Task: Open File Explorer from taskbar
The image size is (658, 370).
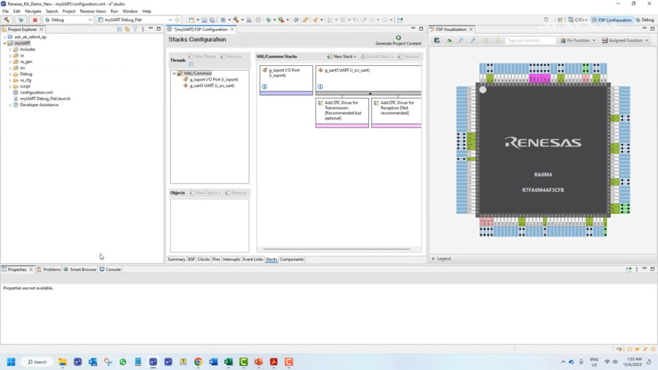Action: coord(62,362)
